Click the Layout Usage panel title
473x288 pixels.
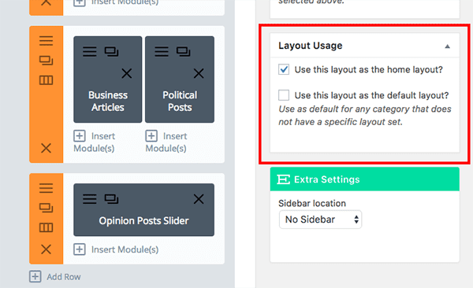(x=311, y=46)
